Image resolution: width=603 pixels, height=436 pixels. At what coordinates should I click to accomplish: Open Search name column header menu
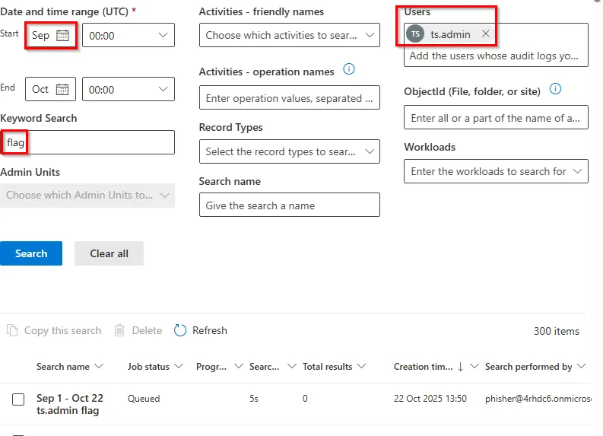(x=97, y=367)
